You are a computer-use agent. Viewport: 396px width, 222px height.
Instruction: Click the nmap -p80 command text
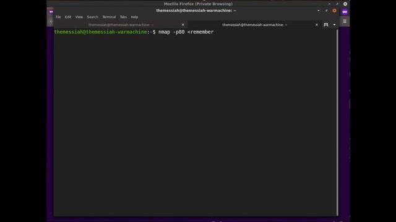186,32
